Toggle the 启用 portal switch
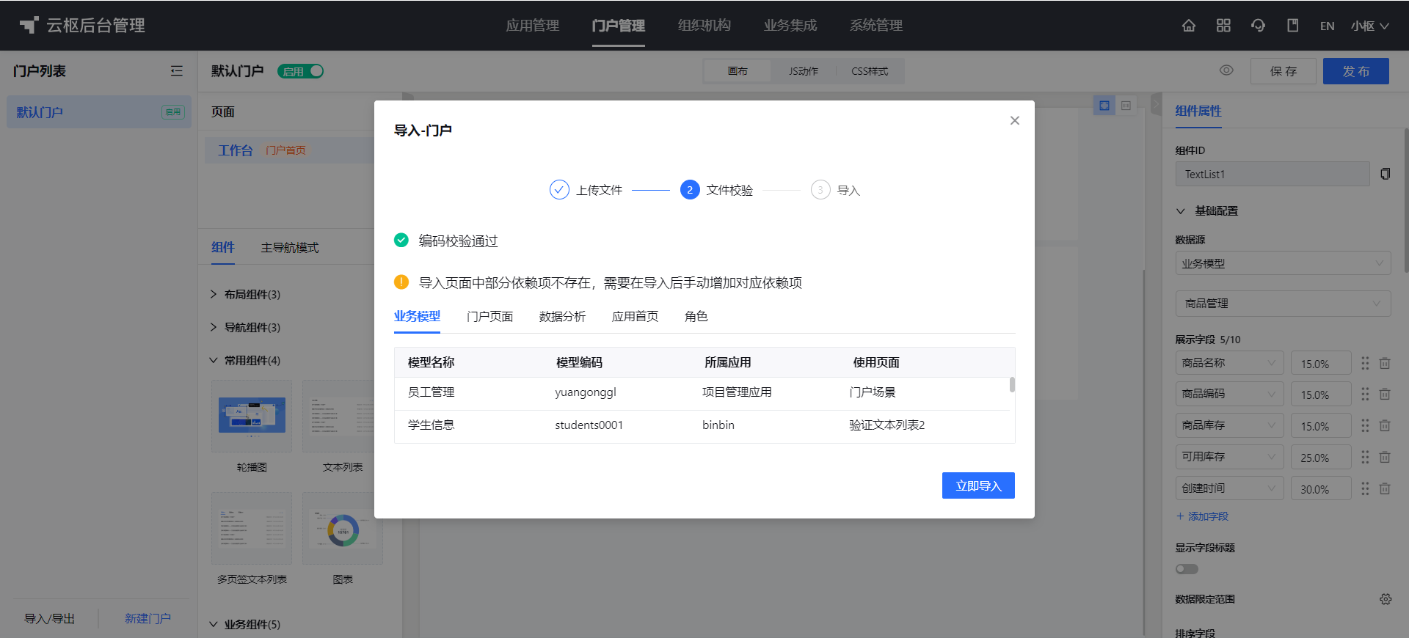 coord(301,71)
